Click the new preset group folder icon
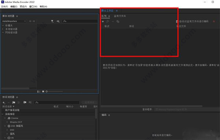220x140 pixels. click(x=14, y=103)
